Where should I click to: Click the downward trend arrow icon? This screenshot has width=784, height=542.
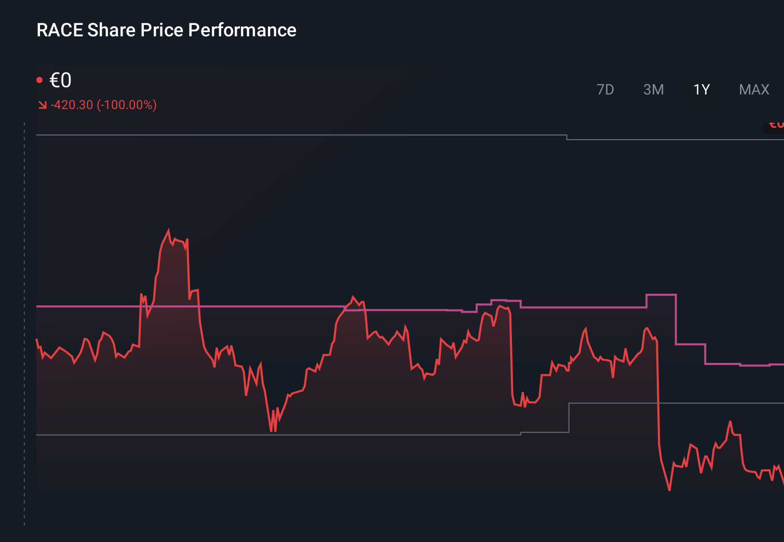pos(42,104)
